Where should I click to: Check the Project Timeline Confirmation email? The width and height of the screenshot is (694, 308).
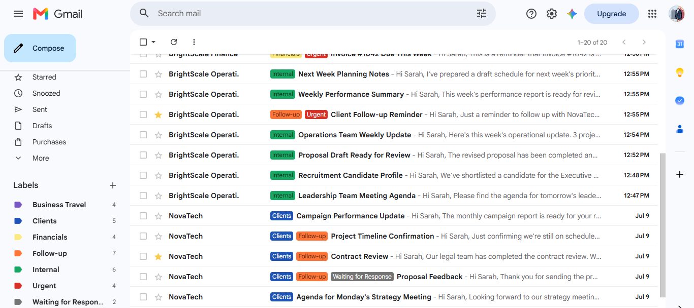click(x=143, y=236)
